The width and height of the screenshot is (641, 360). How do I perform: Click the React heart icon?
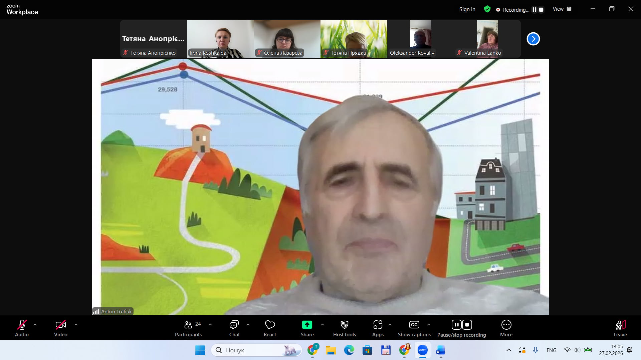[270, 325]
